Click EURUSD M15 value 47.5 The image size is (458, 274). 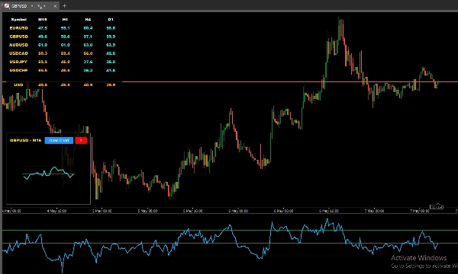[43, 28]
